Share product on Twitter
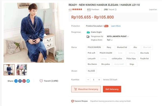162x106 pixels. [x=28, y=81]
